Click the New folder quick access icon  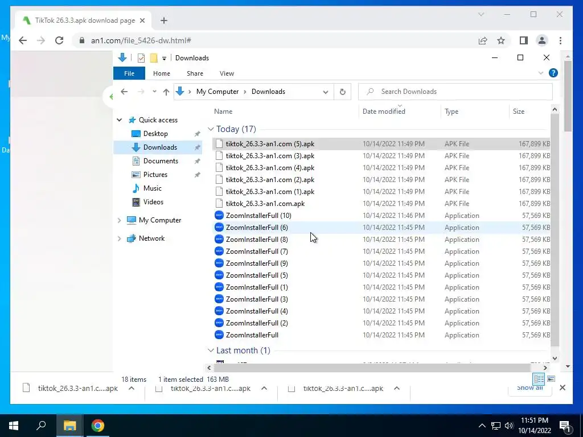[154, 58]
